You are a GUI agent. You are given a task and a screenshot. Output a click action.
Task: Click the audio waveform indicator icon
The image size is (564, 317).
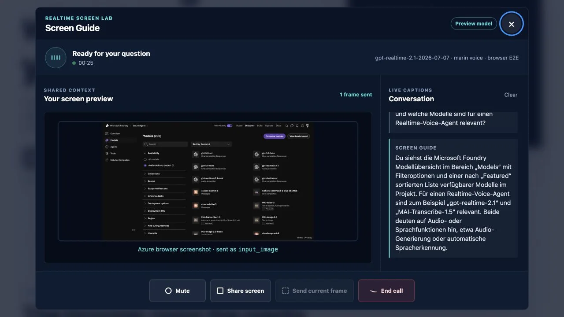coord(56,58)
